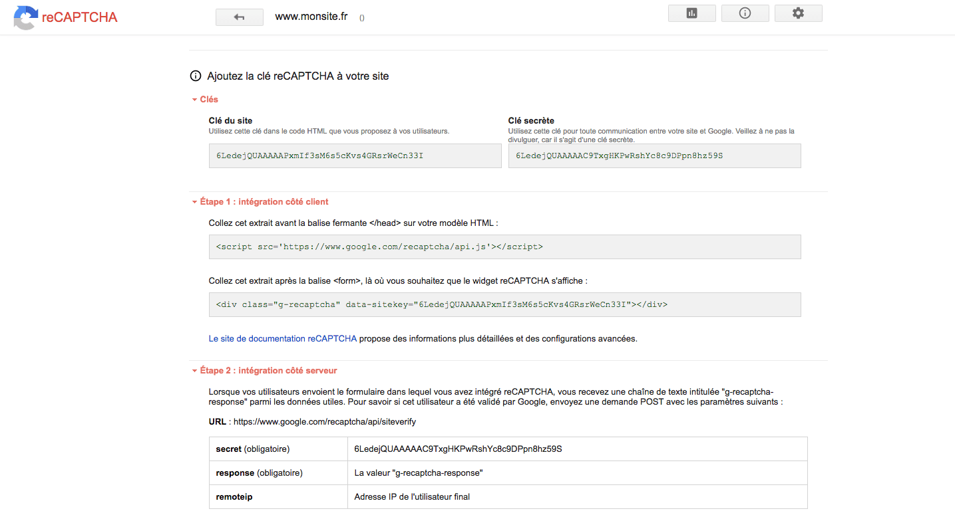Click the reCAPTCHA text title
955x515 pixels.
tap(79, 18)
